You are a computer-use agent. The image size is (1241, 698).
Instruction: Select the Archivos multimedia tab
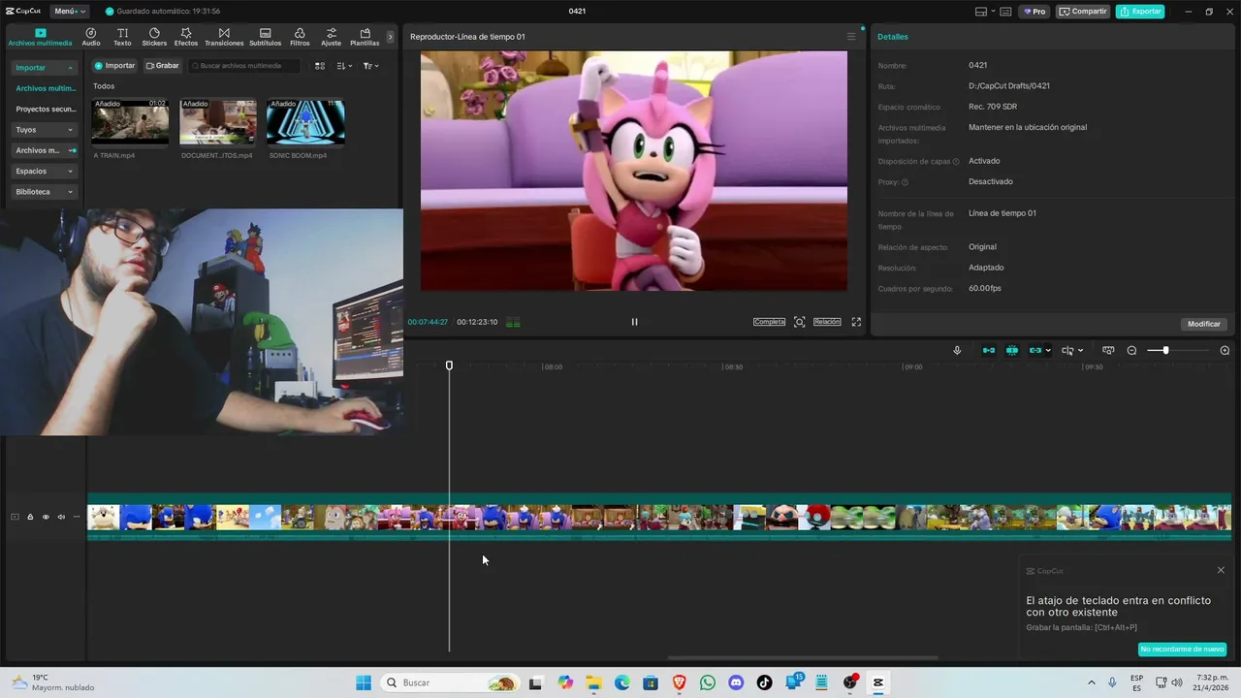click(40, 37)
